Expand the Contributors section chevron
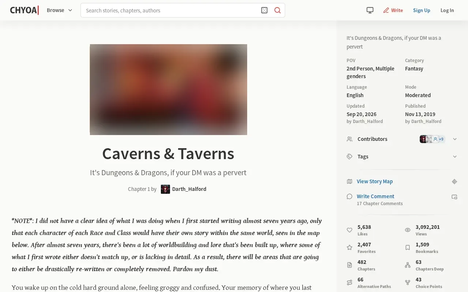Screen dimensions: 468x292 pyautogui.click(x=455, y=139)
